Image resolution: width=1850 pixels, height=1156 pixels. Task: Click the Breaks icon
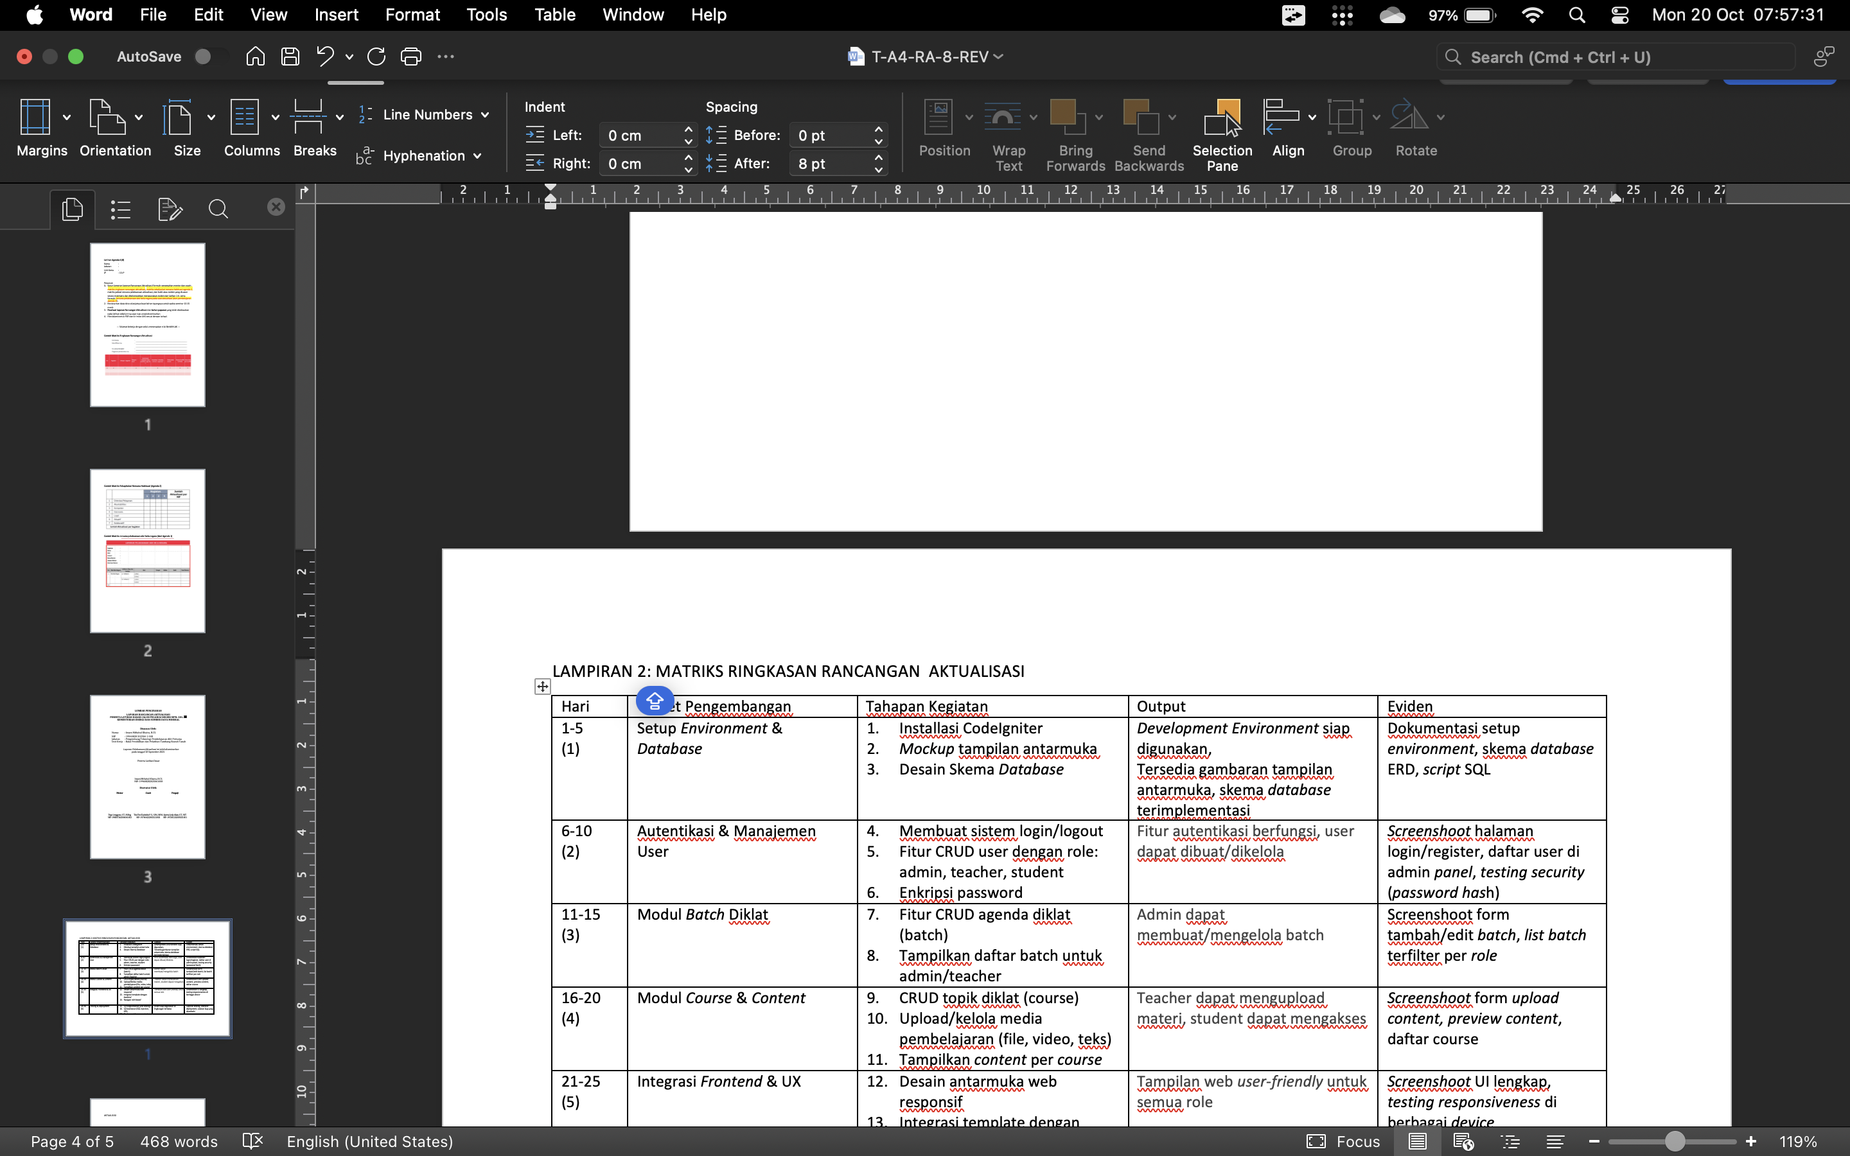pos(308,117)
